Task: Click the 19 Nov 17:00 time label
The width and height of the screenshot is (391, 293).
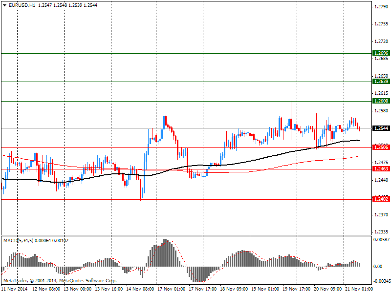Action: (296, 289)
